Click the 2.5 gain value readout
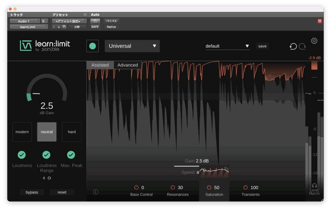Screen dimensions: 331x210 click(47, 106)
